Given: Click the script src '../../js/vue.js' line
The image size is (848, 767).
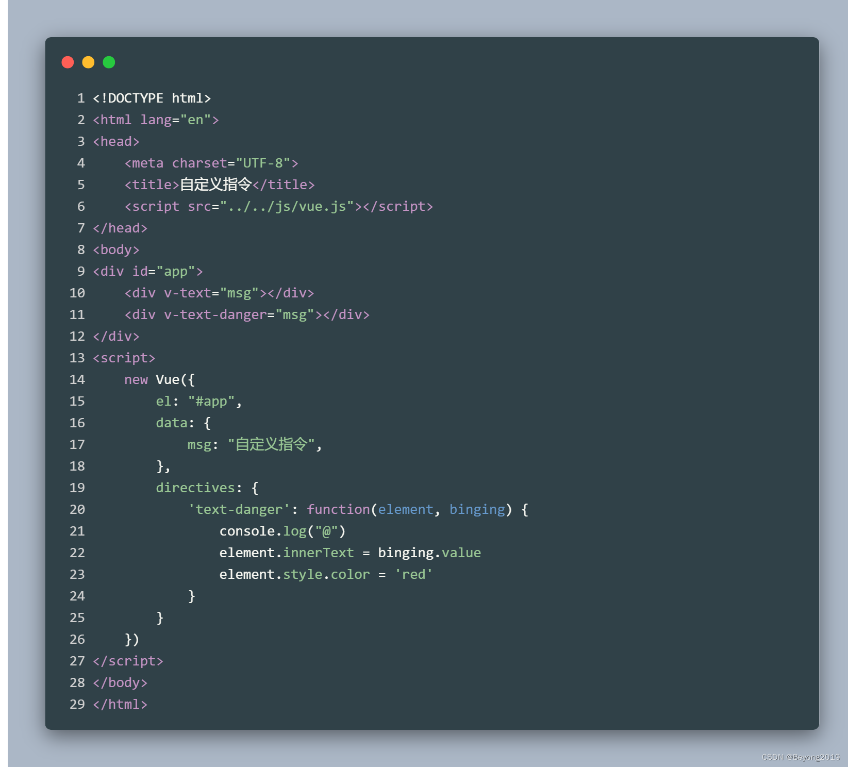Looking at the screenshot, I should 278,206.
